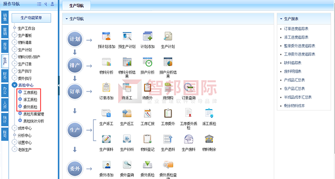Click the 物料剩余 warehouse icon
Screen dimensions: 335x179
(209, 139)
